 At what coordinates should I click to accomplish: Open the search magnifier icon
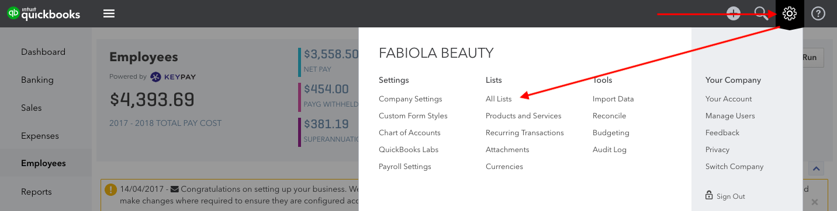(762, 13)
